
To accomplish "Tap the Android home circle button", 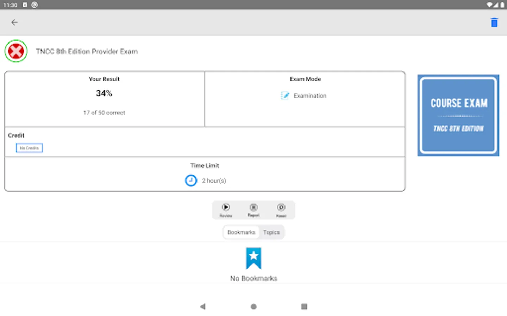I will 254,307.
